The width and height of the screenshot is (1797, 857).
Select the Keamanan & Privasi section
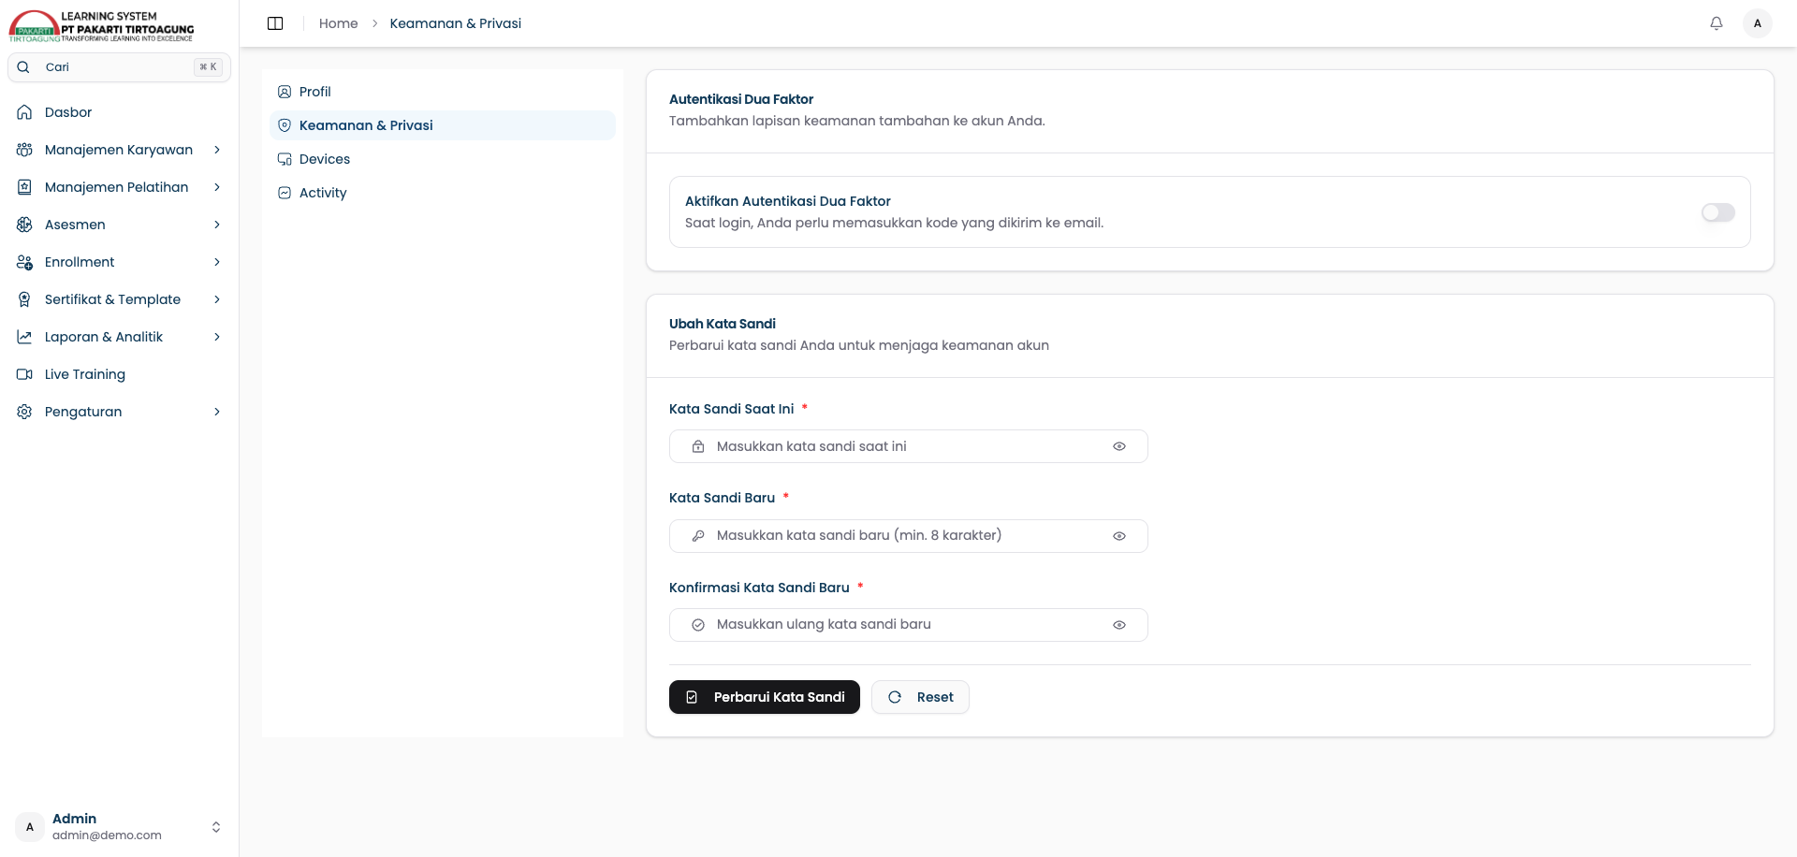click(x=443, y=125)
